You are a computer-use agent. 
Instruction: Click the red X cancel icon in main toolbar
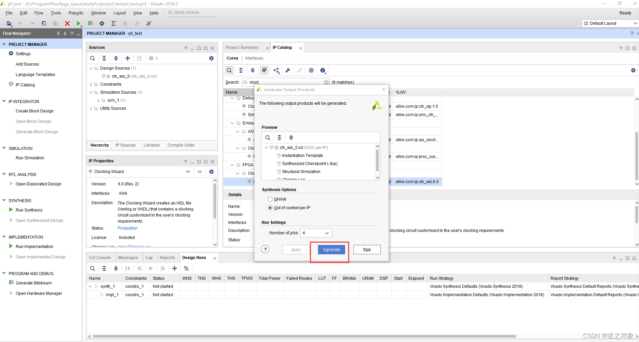tap(67, 23)
